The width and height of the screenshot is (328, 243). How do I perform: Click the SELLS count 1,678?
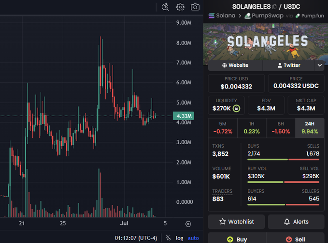tap(313, 153)
